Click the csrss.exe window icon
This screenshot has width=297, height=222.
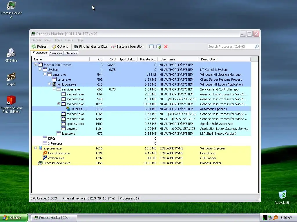point(54,79)
